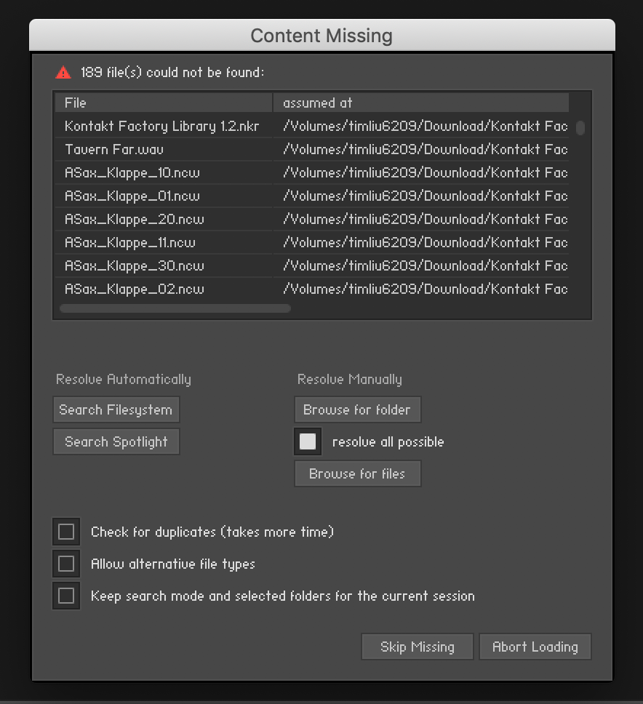Click the Search Filesystem button

[x=116, y=409]
